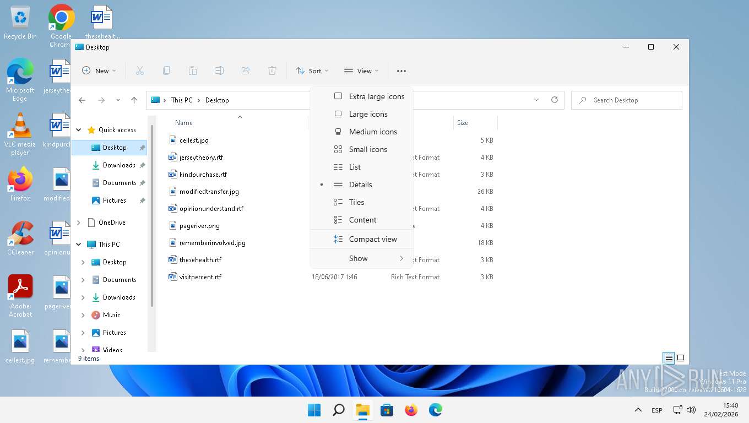This screenshot has width=749, height=423.
Task: Click the Rename icon in toolbar
Action: pyautogui.click(x=219, y=70)
